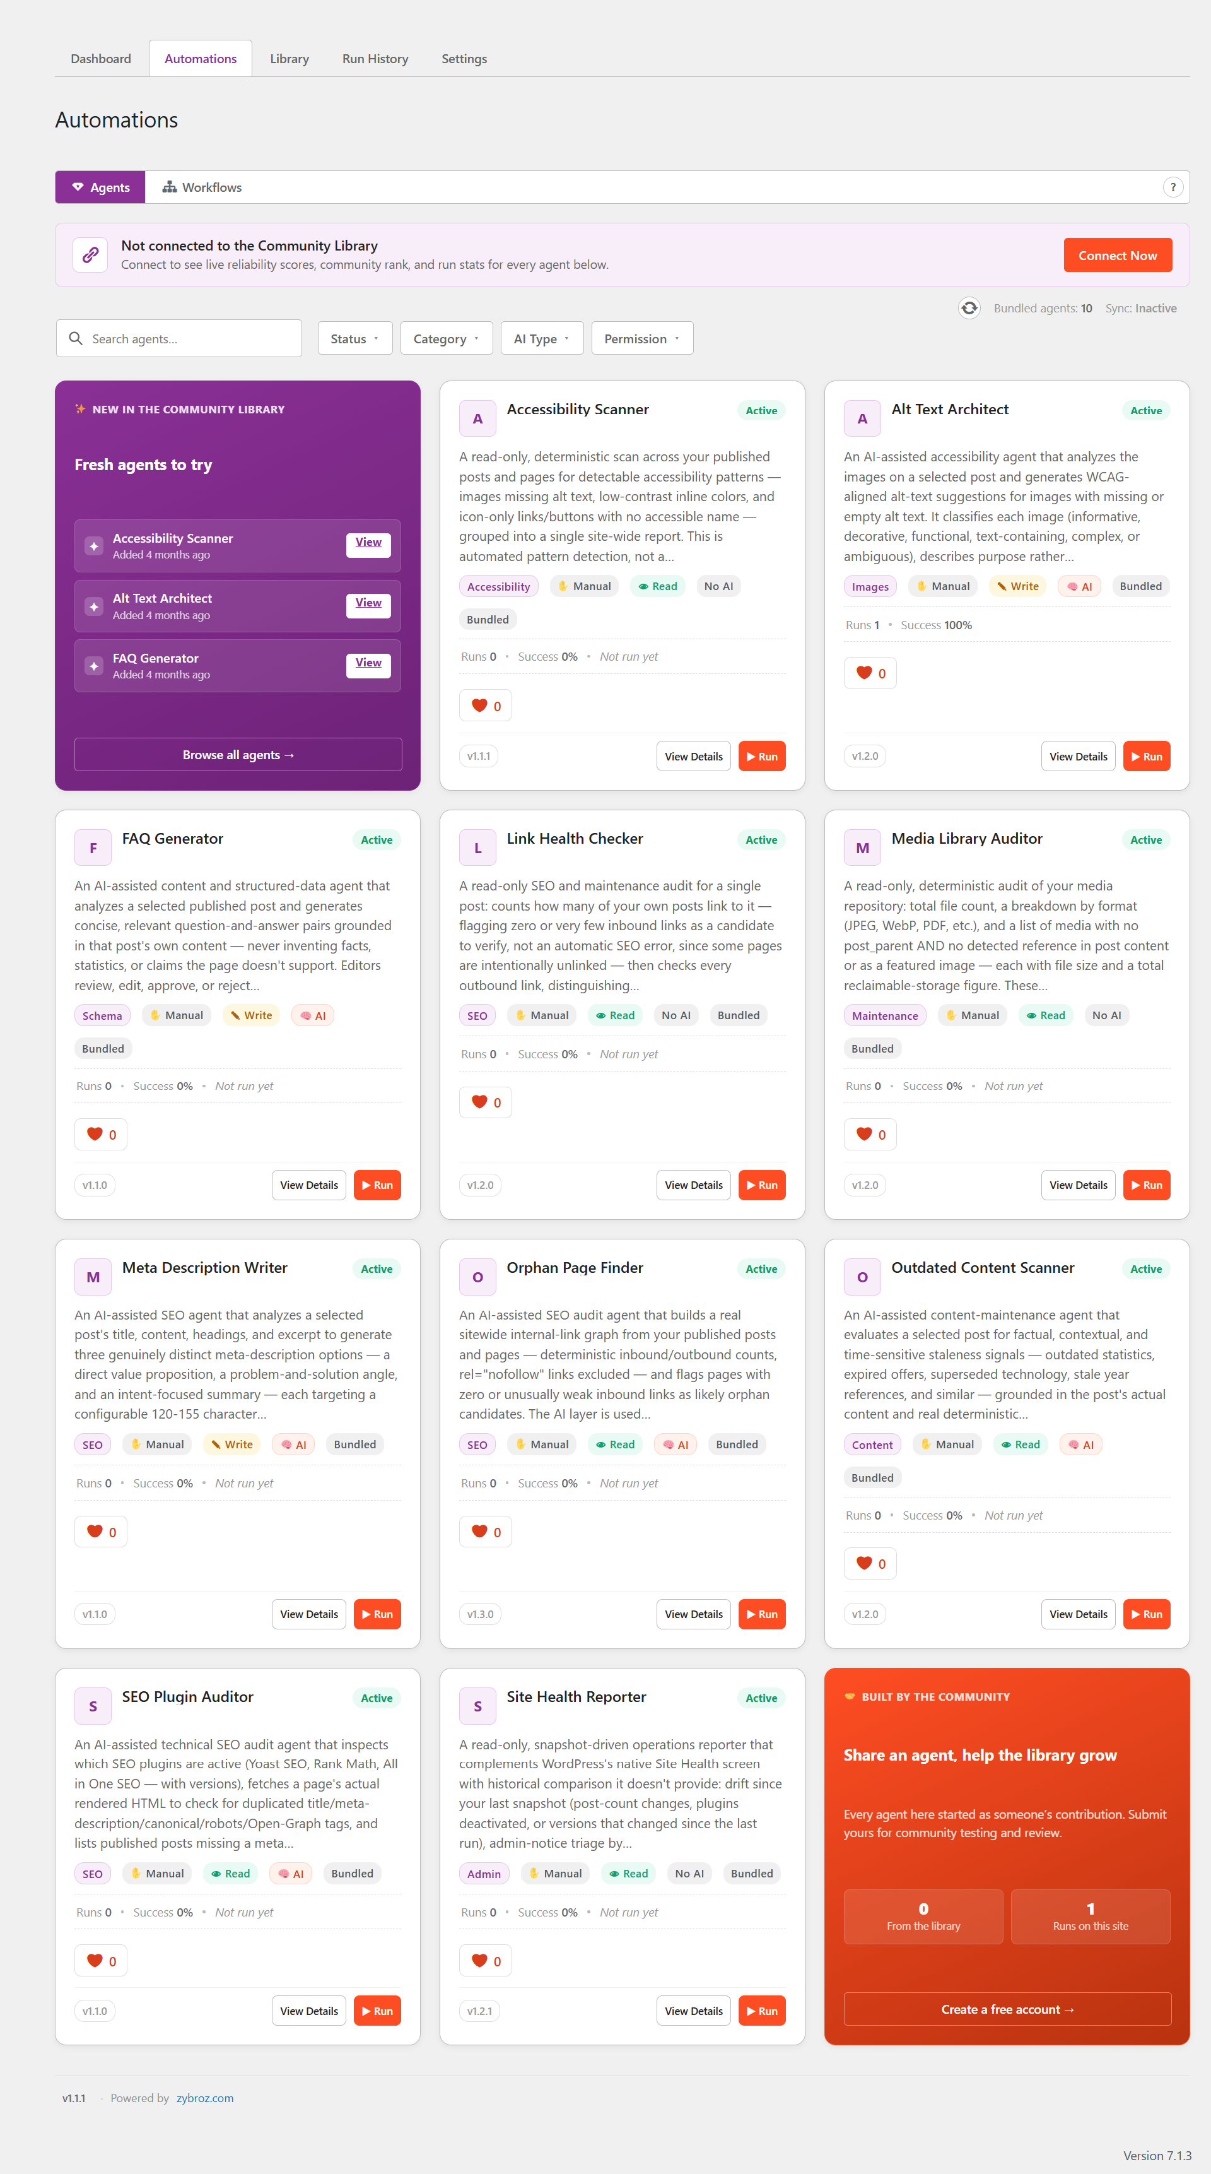The height and width of the screenshot is (2174, 1211).
Task: Click the sparkle icon beside Alt Text Architect listing
Action: pos(93,607)
